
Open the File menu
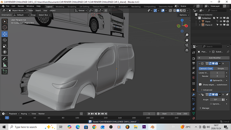tap(7, 6)
